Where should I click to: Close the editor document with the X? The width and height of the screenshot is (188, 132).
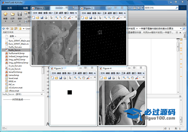(x=180, y=32)
